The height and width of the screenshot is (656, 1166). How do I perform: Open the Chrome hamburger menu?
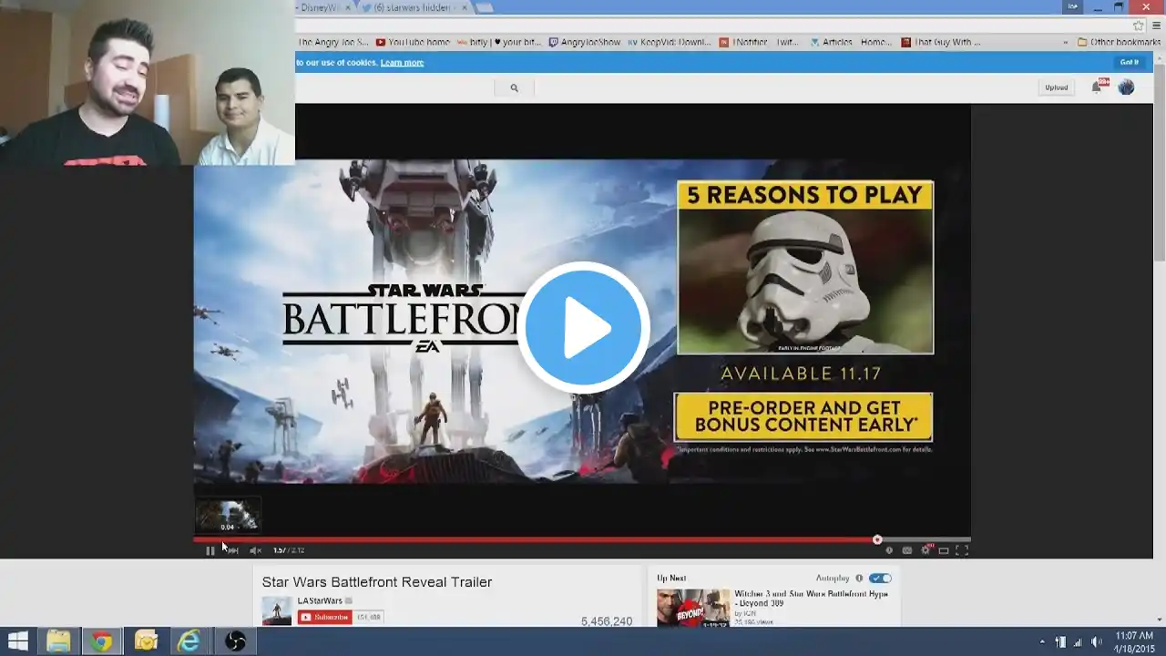(1157, 26)
